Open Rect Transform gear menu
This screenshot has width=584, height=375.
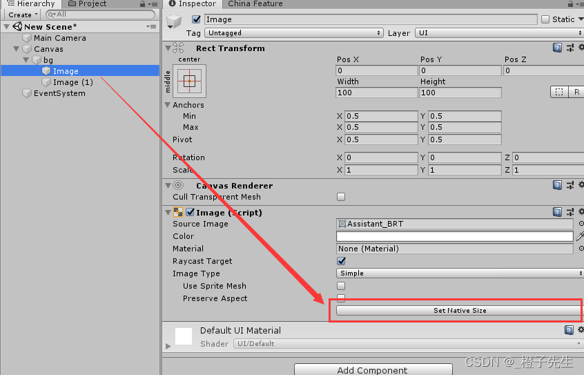tap(581, 48)
